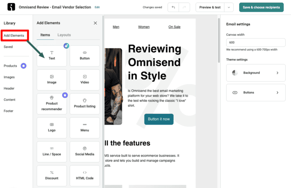Viewport: 291px width, 188px height.
Task: Click Women link in email menu
Action: [x=144, y=27]
